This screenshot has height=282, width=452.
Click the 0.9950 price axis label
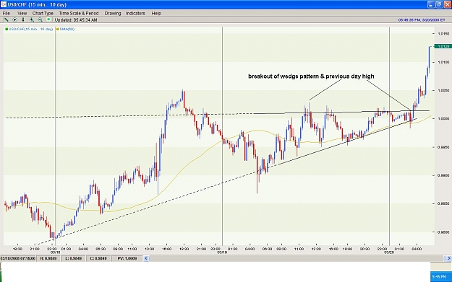click(443, 147)
